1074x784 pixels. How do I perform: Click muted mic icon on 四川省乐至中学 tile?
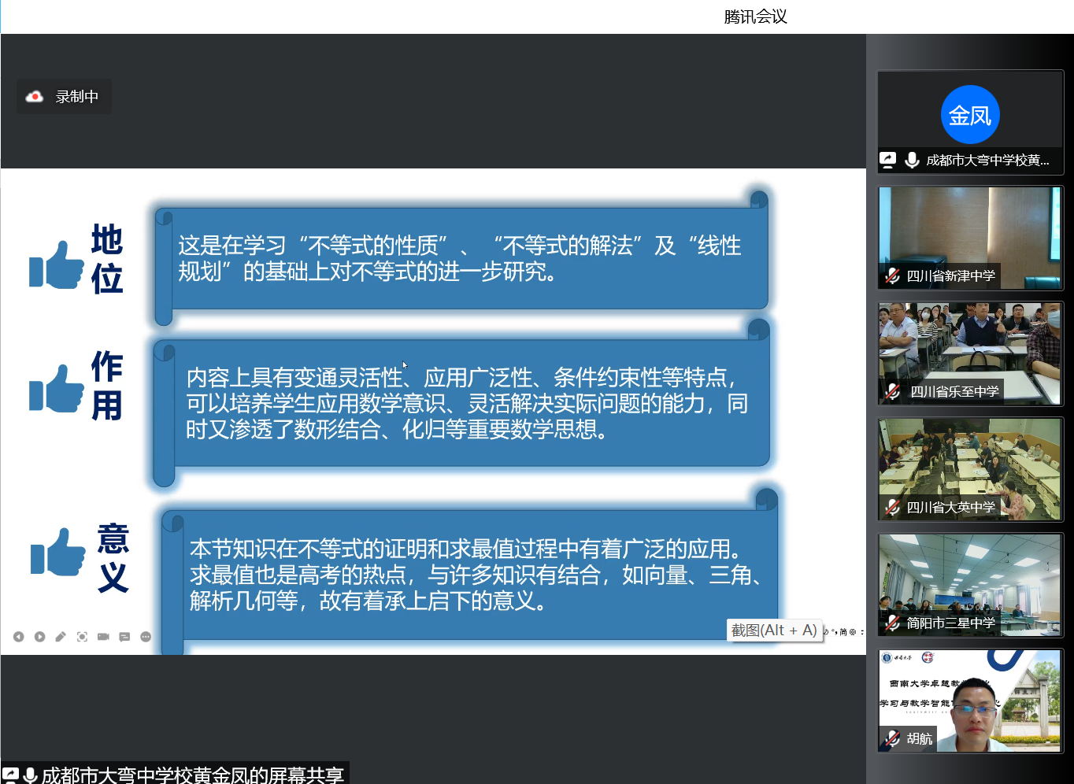892,392
